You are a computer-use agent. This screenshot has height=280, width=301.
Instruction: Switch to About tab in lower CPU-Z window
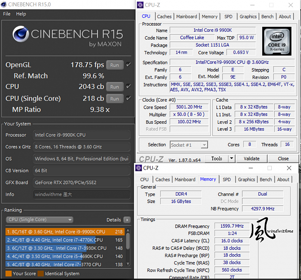(283, 179)
